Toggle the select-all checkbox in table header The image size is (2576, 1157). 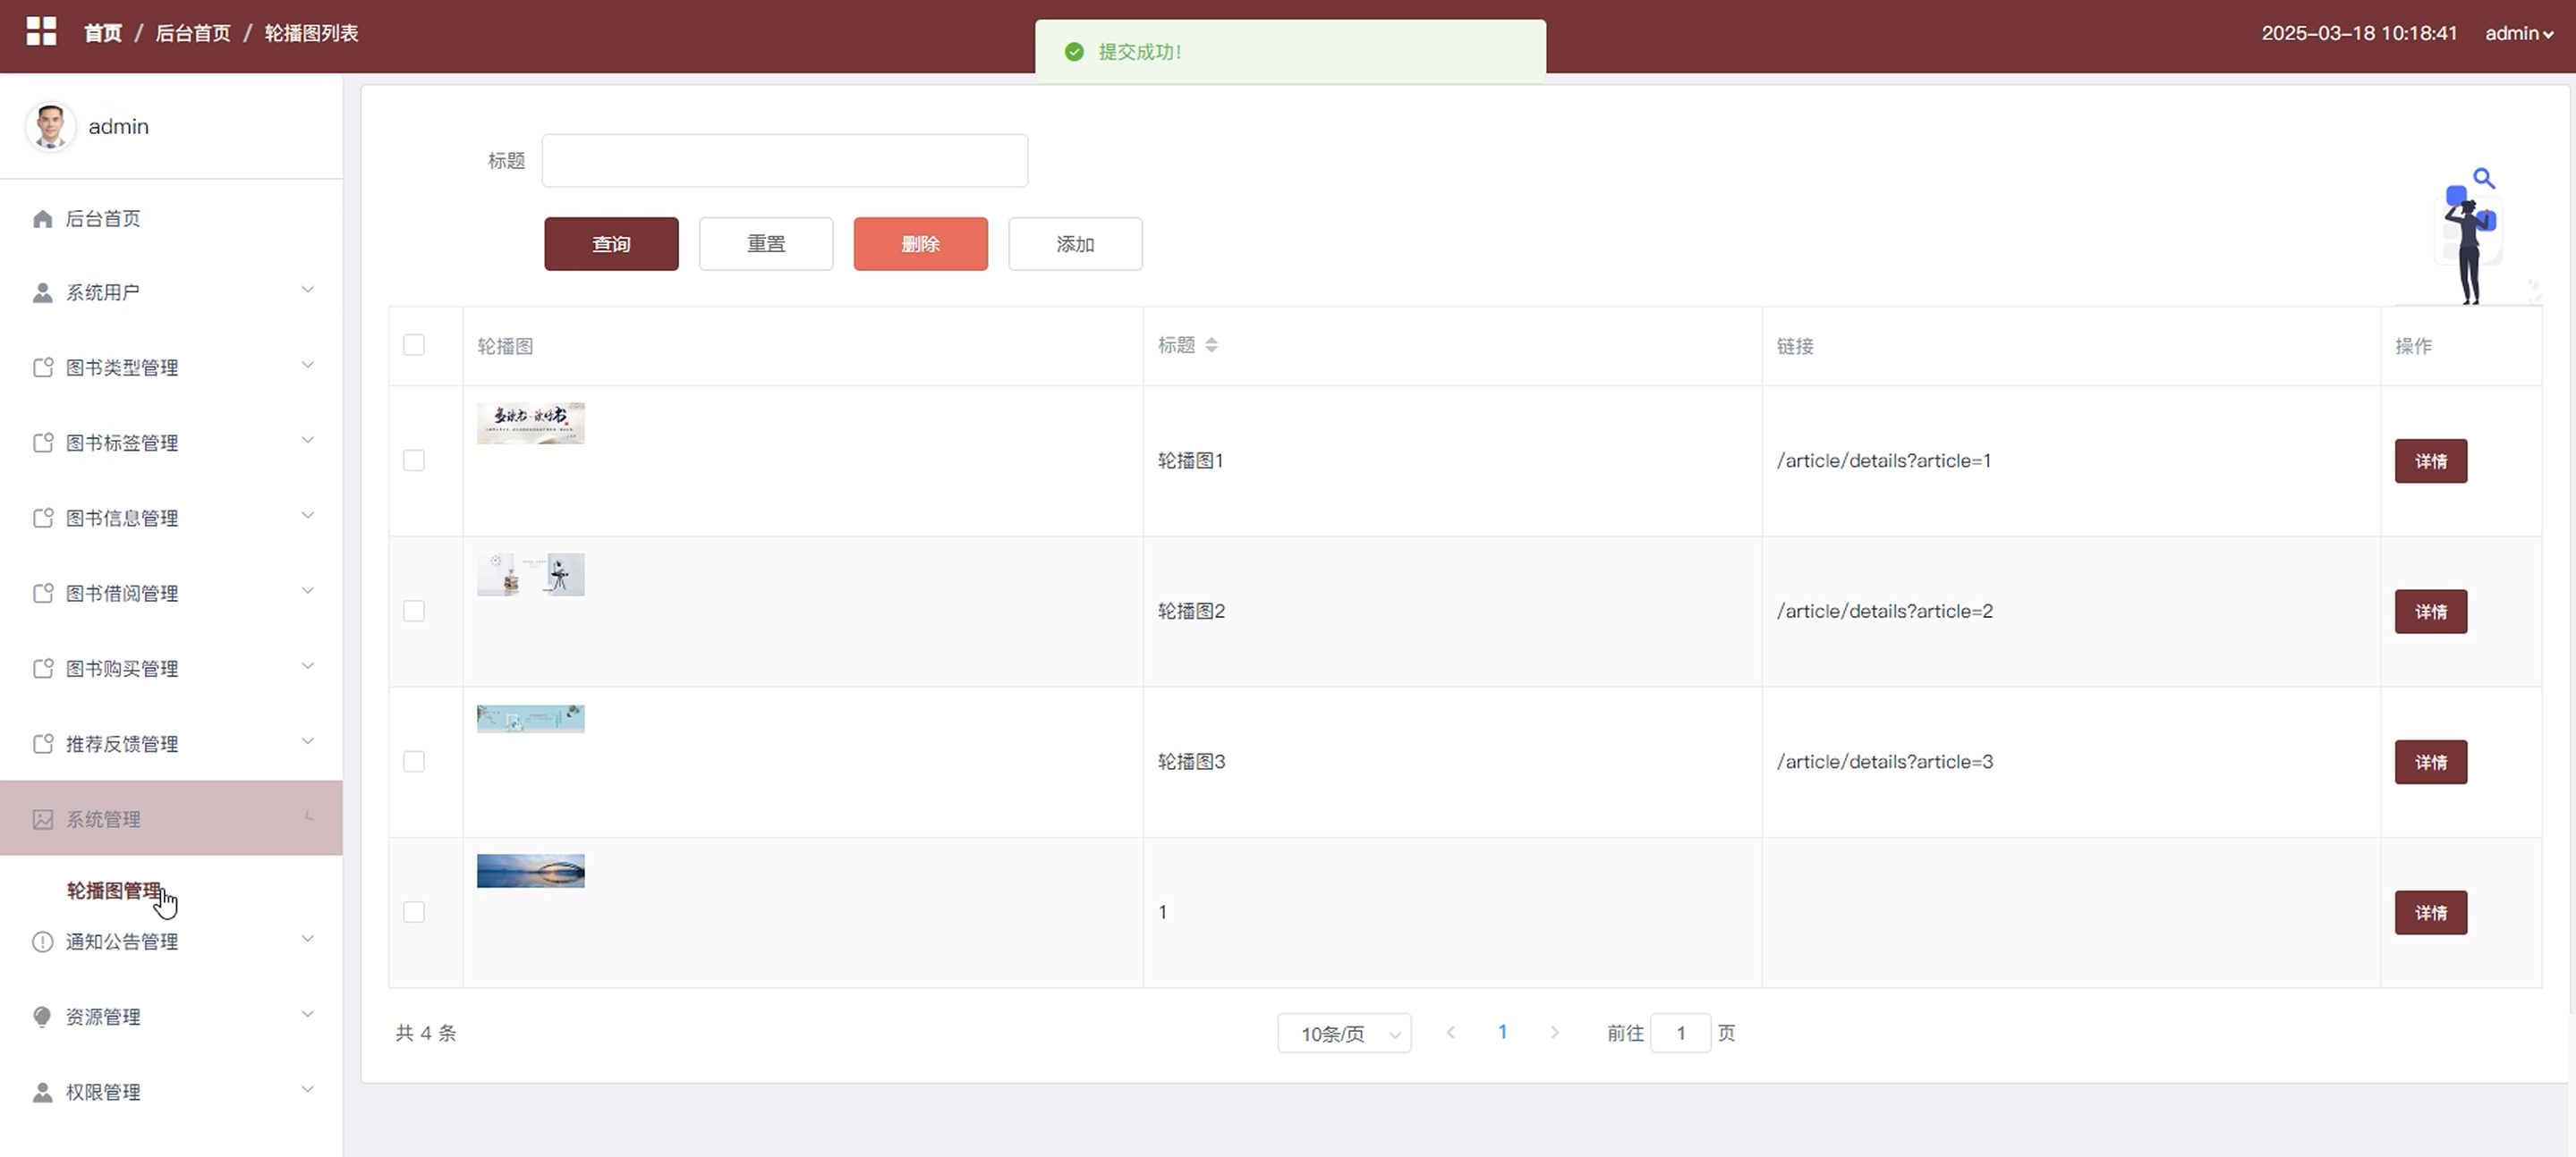click(x=414, y=346)
